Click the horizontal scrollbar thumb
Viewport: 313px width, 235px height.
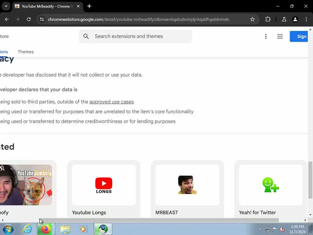tap(159, 220)
